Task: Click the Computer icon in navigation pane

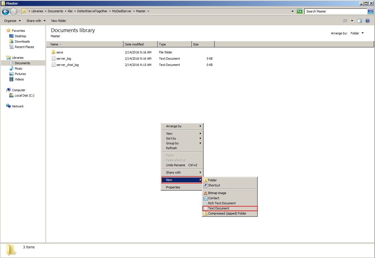Action: point(9,90)
